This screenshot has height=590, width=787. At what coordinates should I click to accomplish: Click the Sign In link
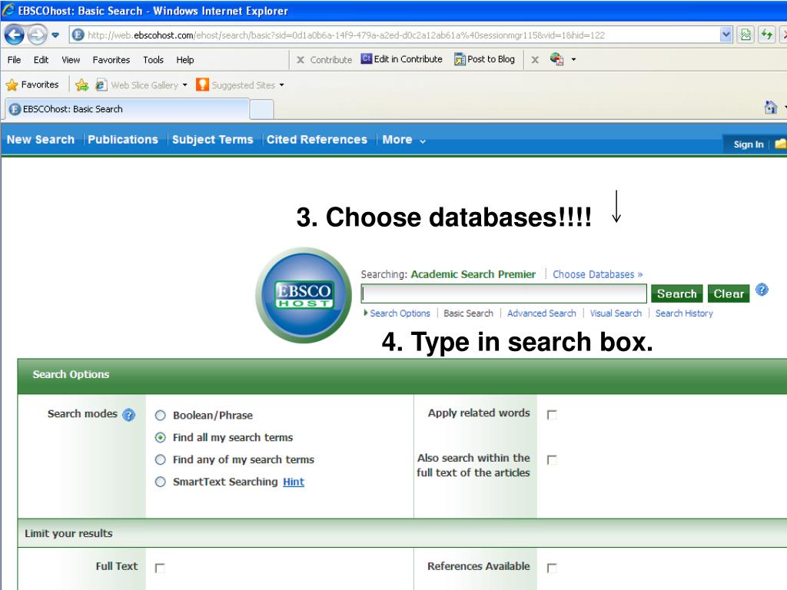coord(749,144)
